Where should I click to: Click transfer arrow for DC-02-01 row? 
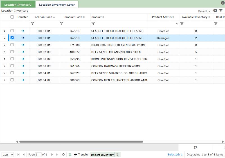point(22,45)
